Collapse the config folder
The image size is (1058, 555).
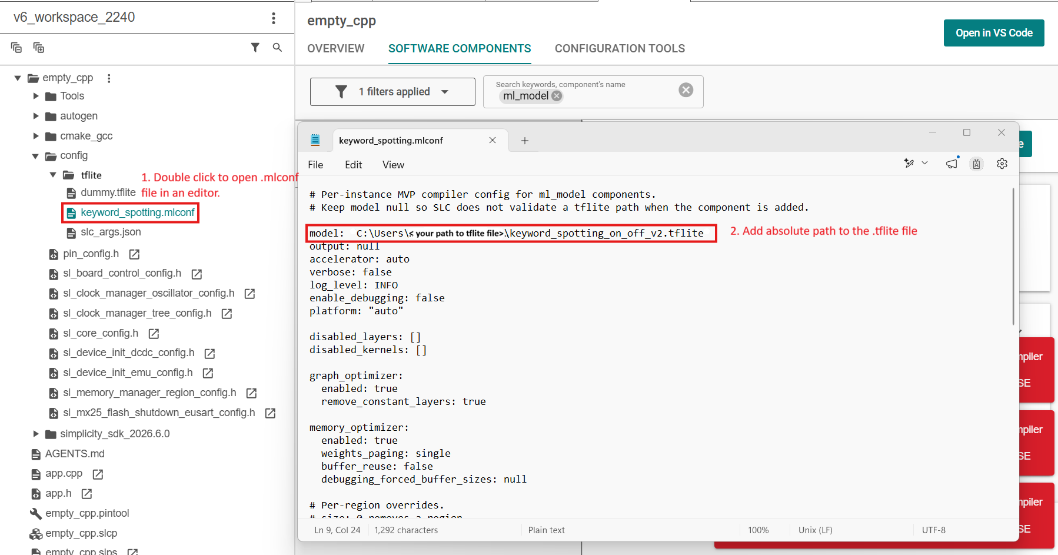[35, 156]
